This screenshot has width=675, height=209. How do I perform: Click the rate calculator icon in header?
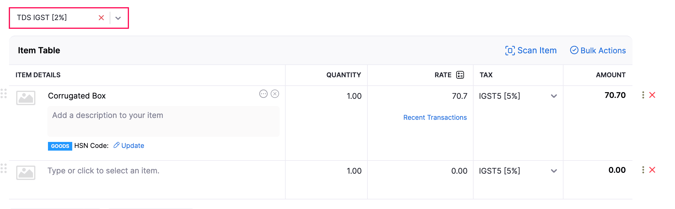coord(460,75)
